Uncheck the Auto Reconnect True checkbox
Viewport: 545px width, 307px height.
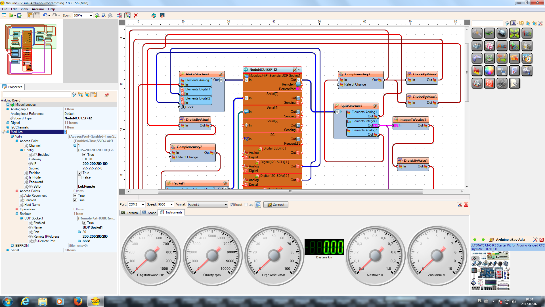(x=75, y=196)
